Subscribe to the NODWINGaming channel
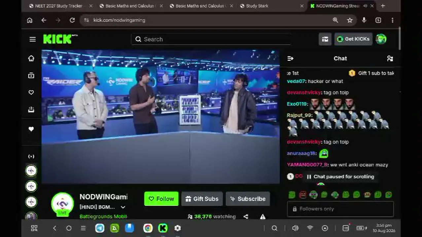Image resolution: width=422 pixels, height=237 pixels. 248,199
